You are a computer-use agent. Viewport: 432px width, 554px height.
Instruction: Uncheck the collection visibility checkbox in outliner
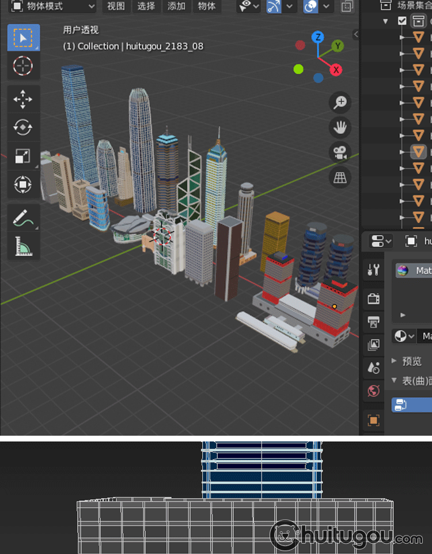[402, 21]
